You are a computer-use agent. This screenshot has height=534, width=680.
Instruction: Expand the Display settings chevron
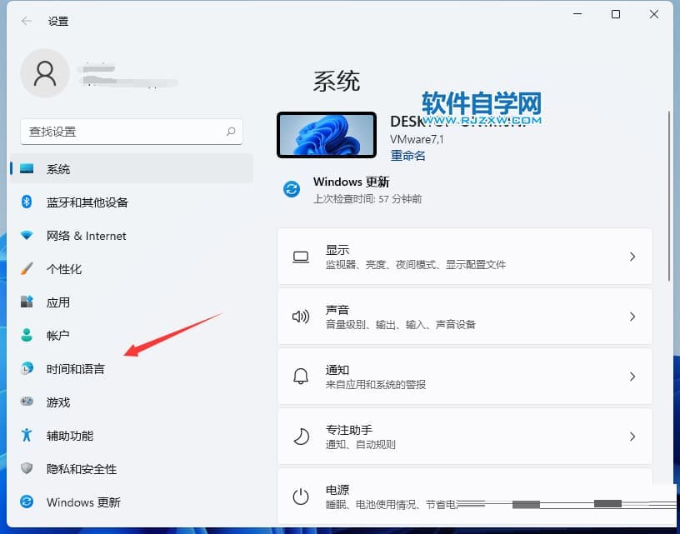632,257
